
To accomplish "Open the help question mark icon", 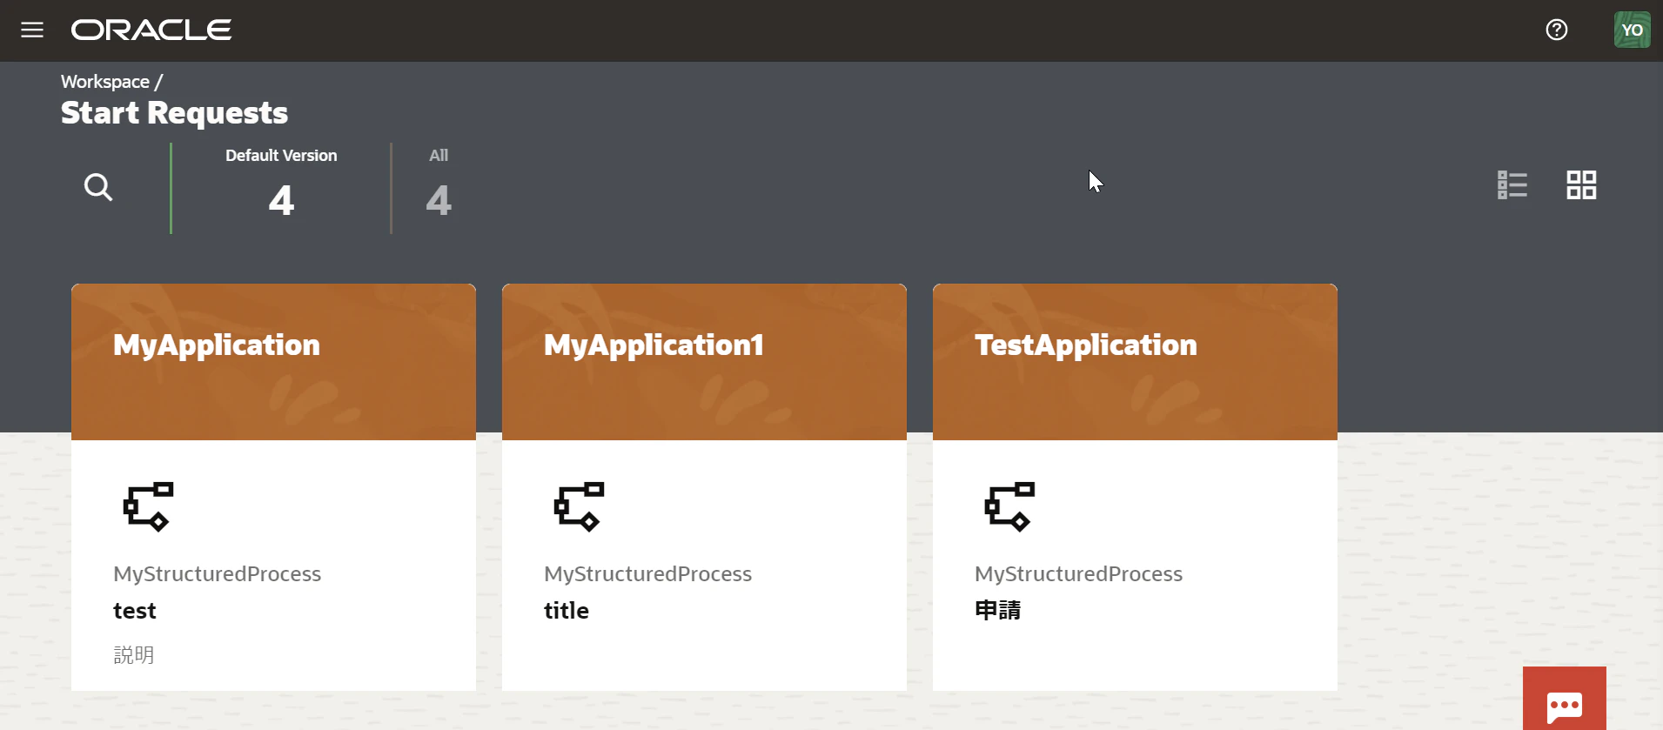I will pyautogui.click(x=1557, y=30).
